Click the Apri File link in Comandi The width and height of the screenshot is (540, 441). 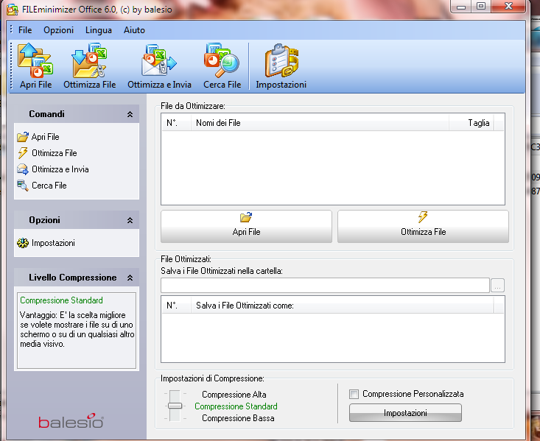coord(46,137)
